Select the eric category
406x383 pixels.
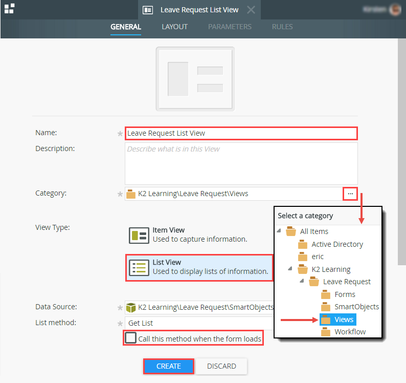[318, 257]
